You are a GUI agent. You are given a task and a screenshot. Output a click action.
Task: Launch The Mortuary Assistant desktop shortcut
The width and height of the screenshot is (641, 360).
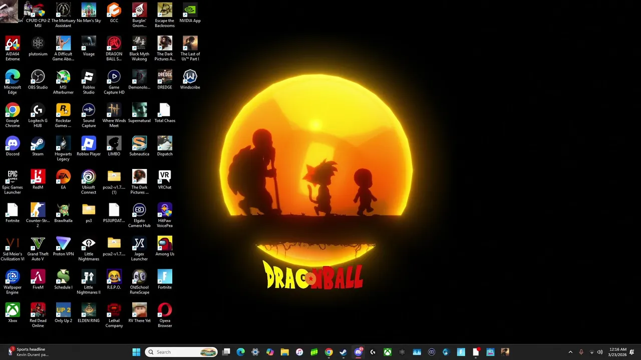(x=63, y=15)
